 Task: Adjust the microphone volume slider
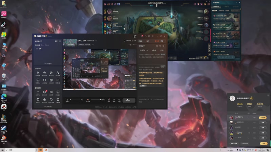tap(75, 100)
